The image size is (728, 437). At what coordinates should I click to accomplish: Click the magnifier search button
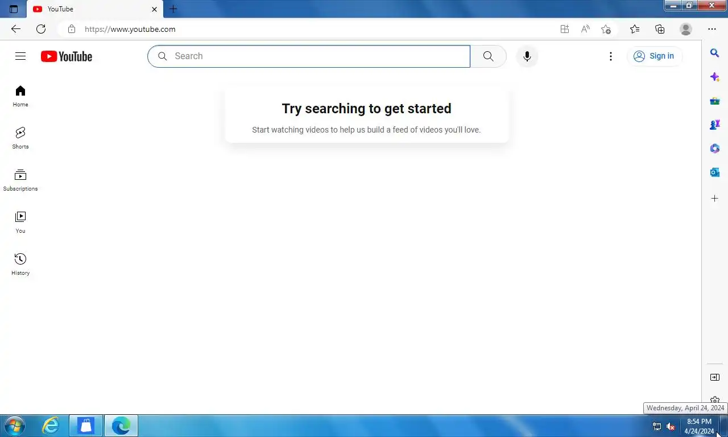click(x=488, y=56)
